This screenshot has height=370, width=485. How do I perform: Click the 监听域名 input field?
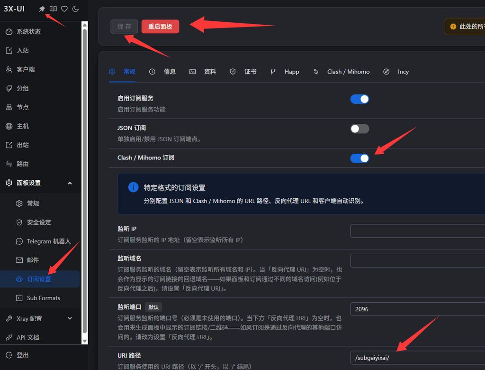pyautogui.click(x=418, y=260)
